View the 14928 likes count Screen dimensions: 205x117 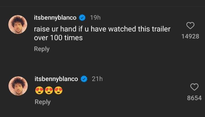[190, 37]
